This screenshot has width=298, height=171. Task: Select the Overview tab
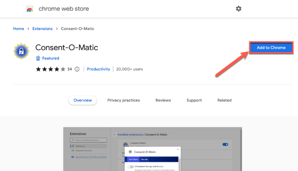[83, 100]
